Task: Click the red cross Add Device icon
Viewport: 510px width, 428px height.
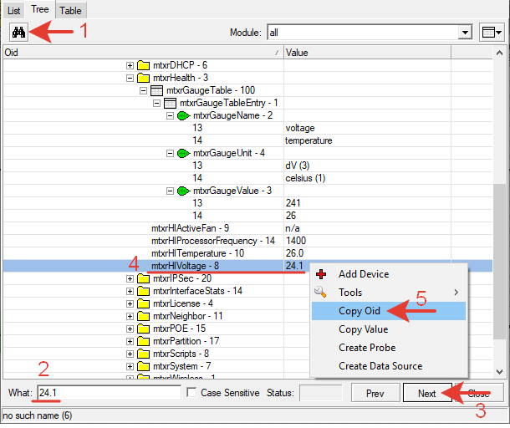Action: (321, 274)
